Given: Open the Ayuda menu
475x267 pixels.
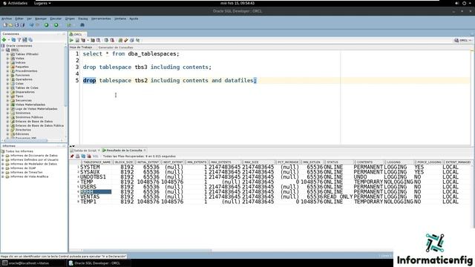Looking at the screenshot, I should coord(134,19).
